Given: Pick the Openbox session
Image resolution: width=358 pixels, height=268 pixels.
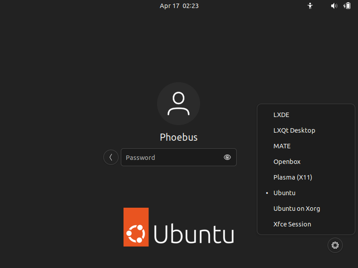Looking at the screenshot, I should pyautogui.click(x=306, y=162).
